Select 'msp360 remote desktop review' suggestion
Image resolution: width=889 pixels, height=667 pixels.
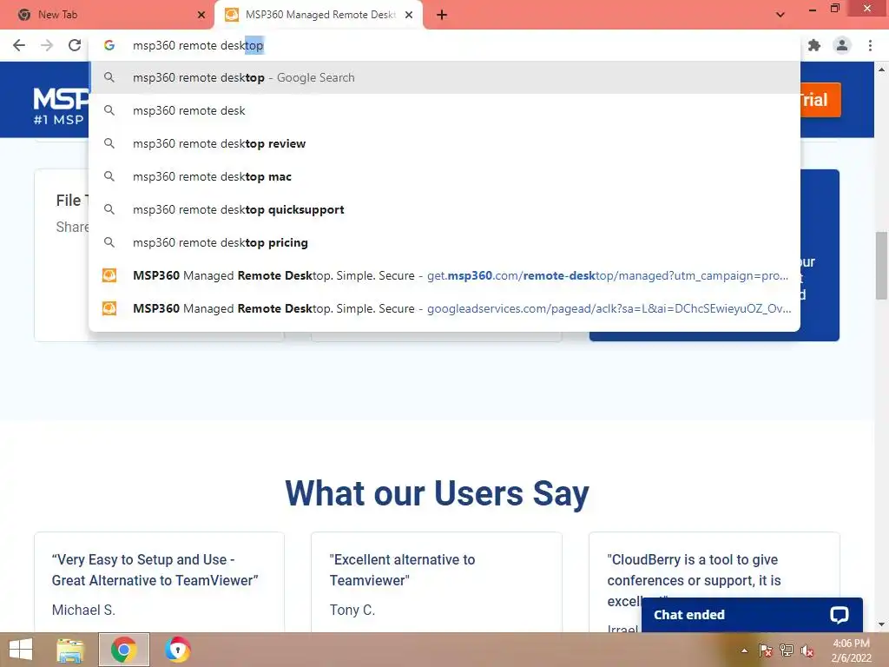(444, 143)
